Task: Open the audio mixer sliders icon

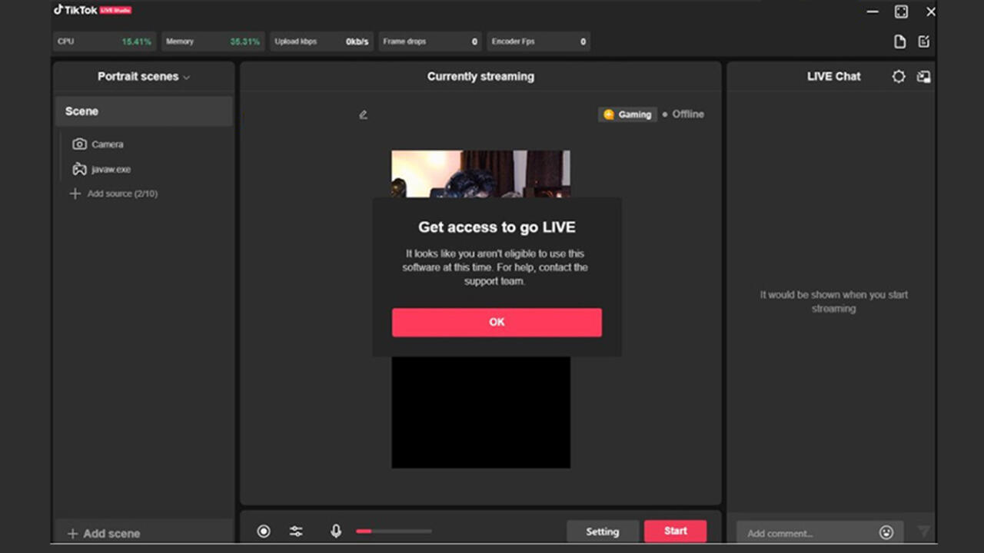Action: tap(296, 531)
